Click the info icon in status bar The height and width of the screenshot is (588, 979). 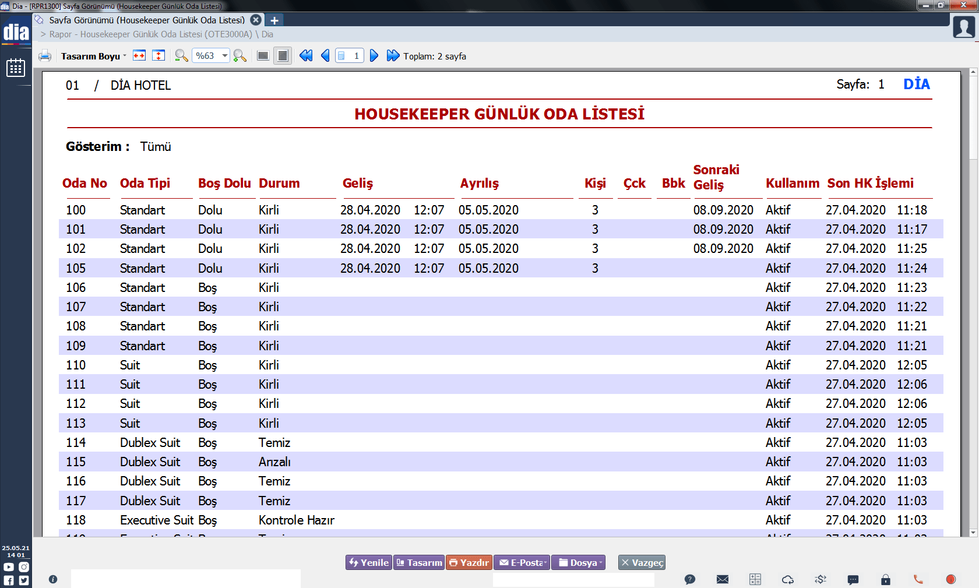pyautogui.click(x=53, y=579)
